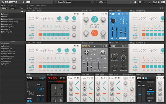Toggle TRACK pitch on OSC 1 8 Steps
This screenshot has width=166, height=104.
(x=32, y=27)
